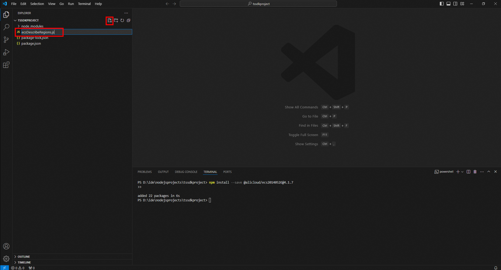Click the ecsDescribeRegions.js filename input

click(x=77, y=32)
